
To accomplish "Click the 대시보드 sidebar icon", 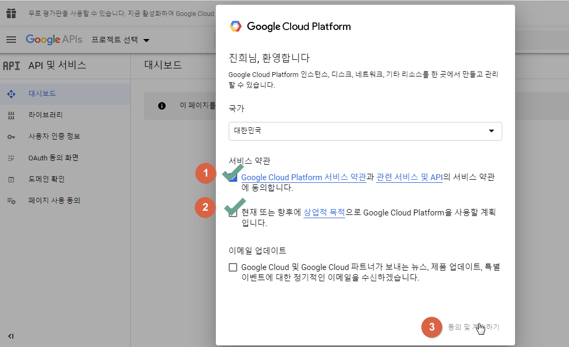I will [x=11, y=94].
